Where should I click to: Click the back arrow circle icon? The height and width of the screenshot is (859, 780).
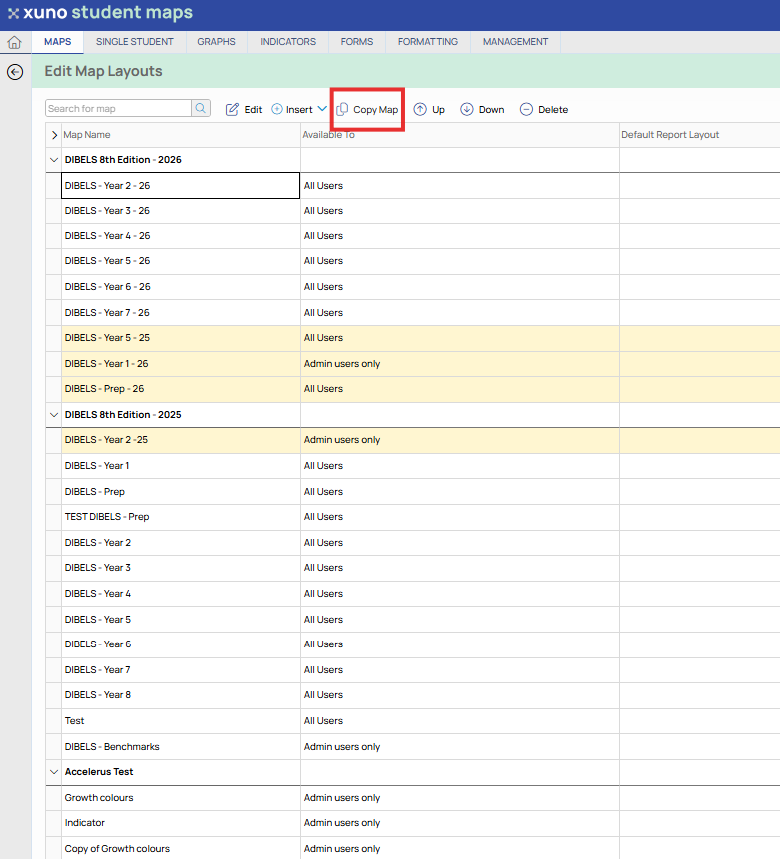(x=15, y=72)
